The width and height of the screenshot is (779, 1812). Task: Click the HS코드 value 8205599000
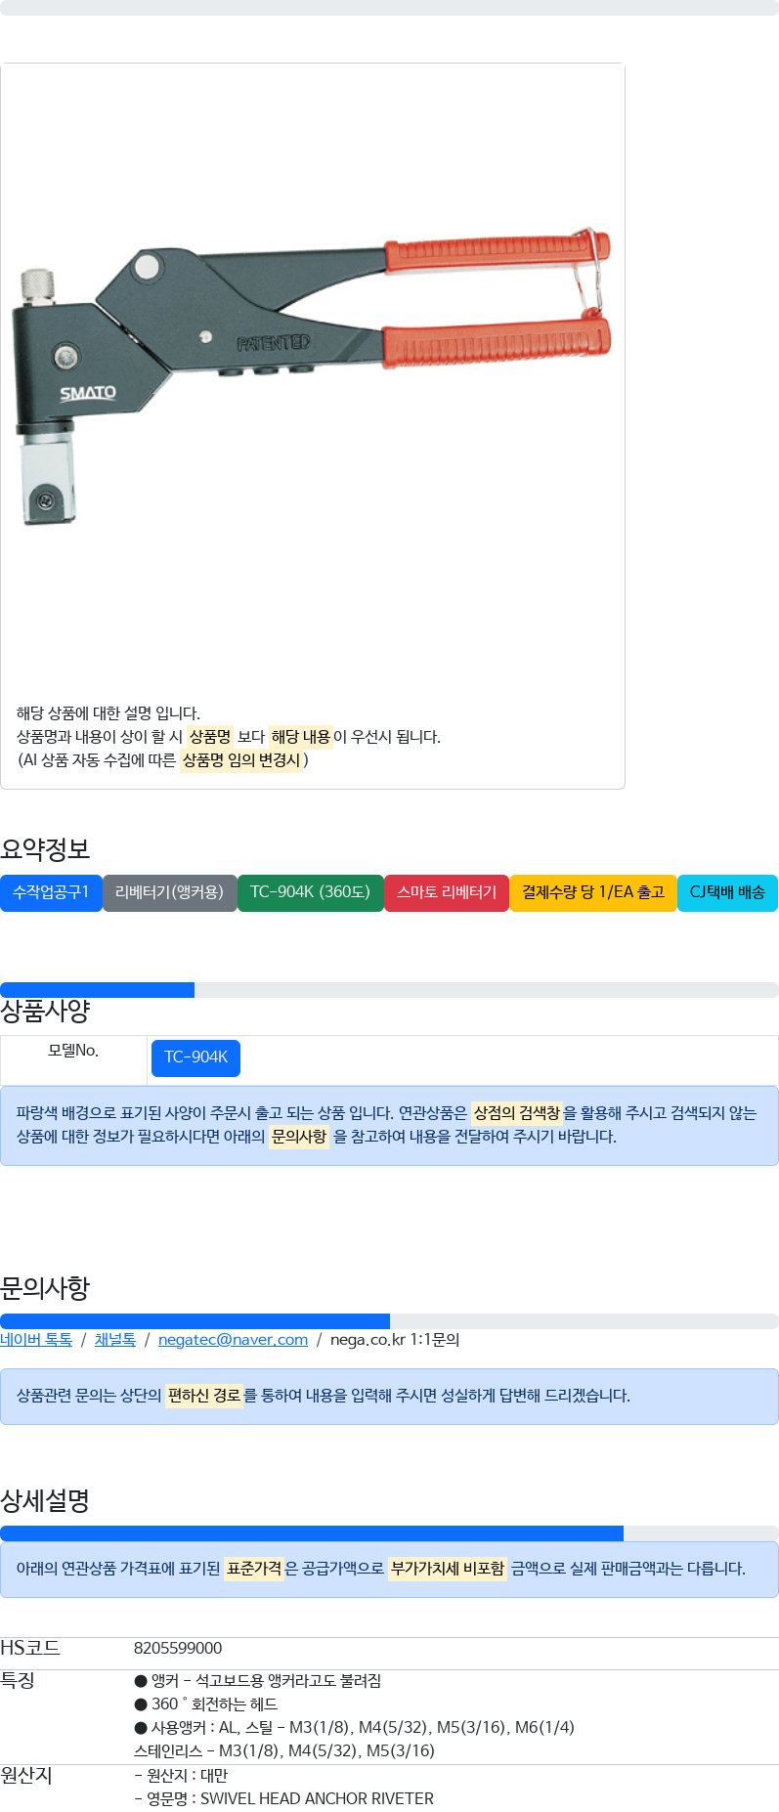(x=178, y=1649)
